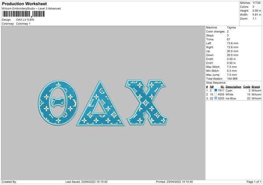
Task: Click the 'Code' column header
Action: pos(247,87)
